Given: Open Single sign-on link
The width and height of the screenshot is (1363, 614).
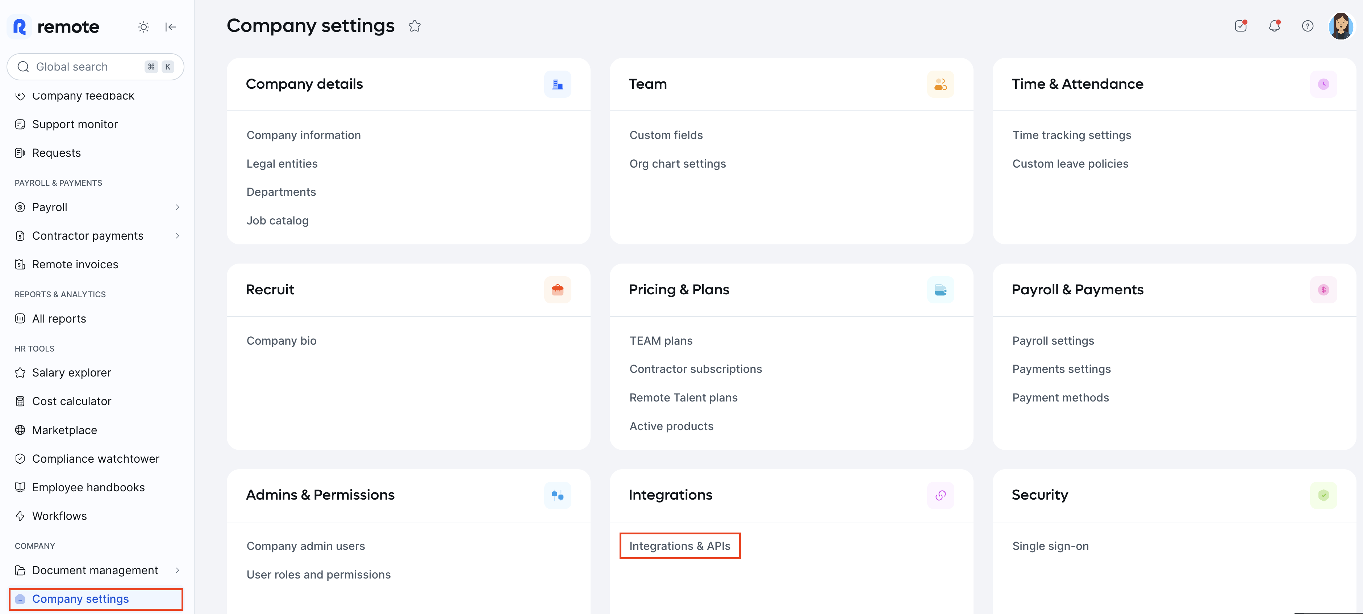Looking at the screenshot, I should click(1050, 546).
